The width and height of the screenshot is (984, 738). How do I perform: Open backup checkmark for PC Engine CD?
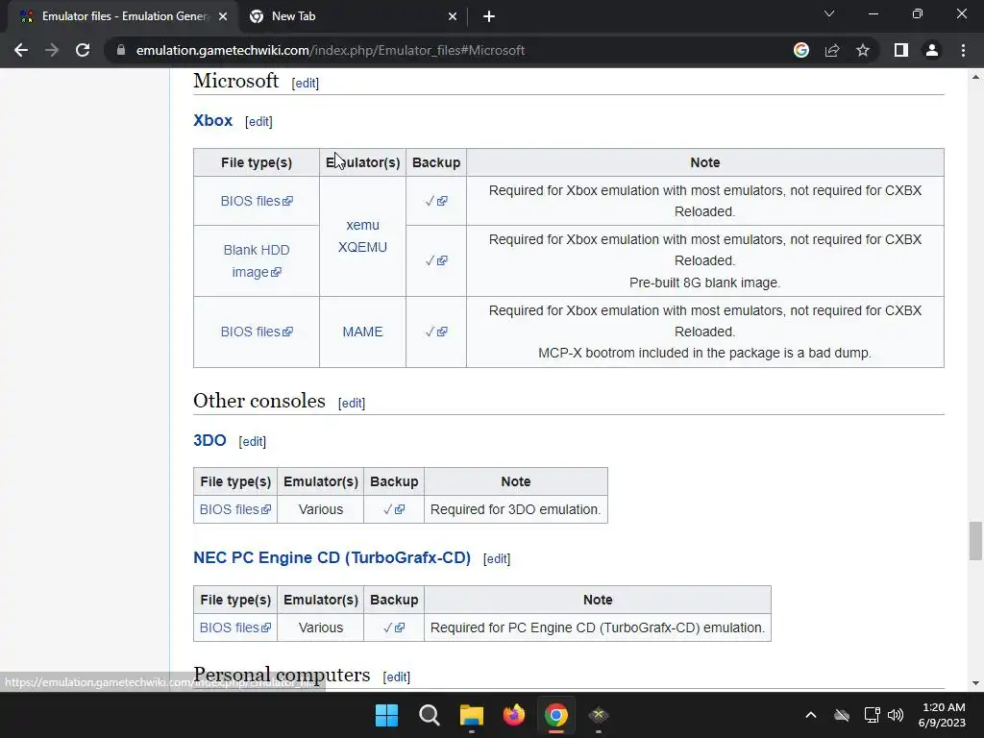393,627
